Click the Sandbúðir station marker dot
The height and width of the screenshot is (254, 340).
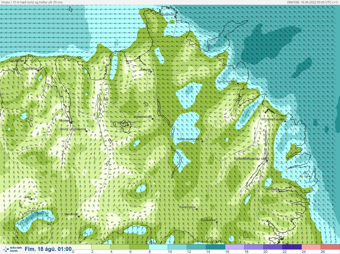point(79,216)
